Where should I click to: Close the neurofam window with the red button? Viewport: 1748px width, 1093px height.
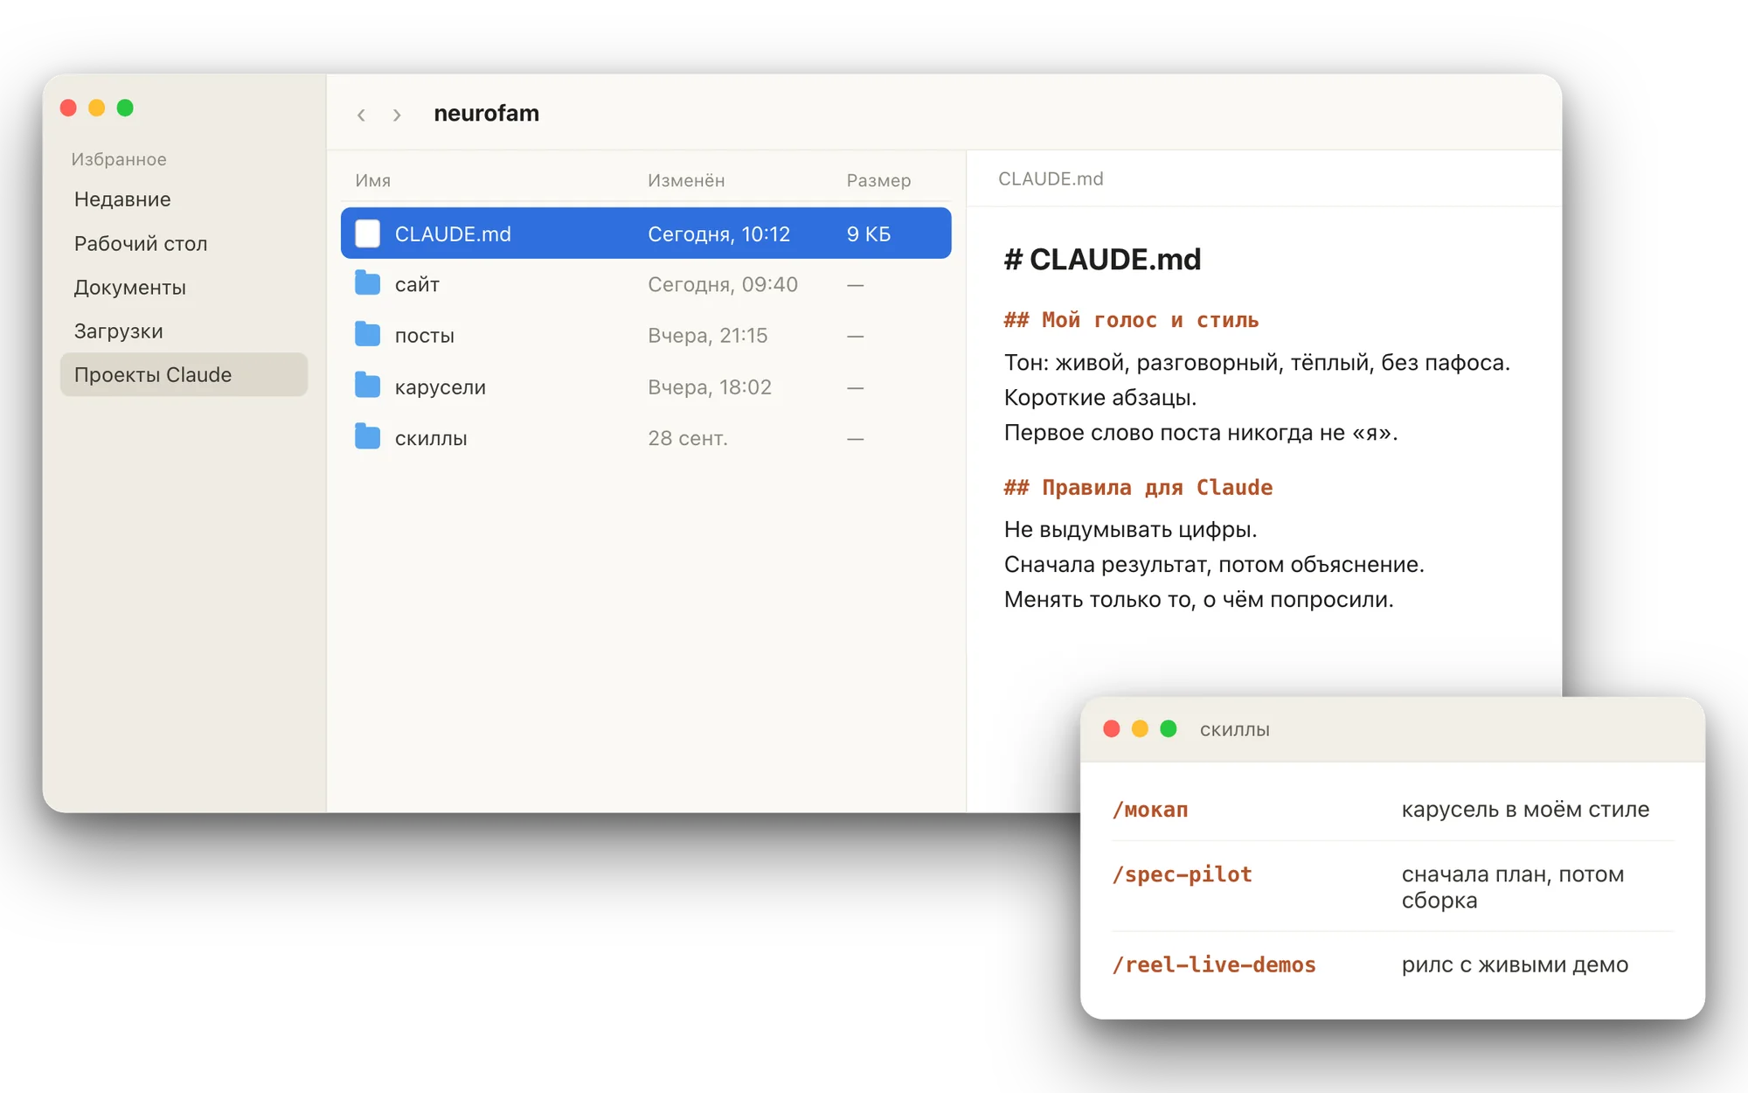(68, 108)
